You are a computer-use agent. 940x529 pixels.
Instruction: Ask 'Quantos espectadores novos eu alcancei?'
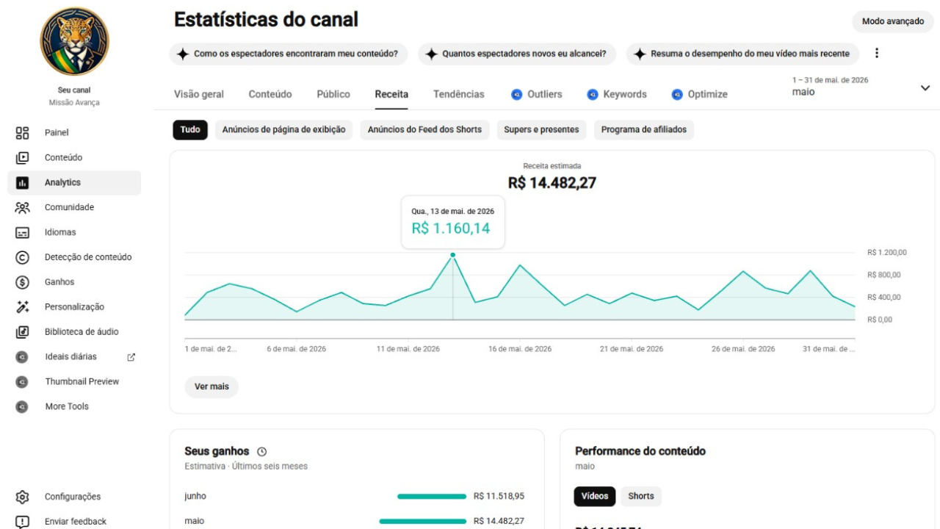(518, 54)
